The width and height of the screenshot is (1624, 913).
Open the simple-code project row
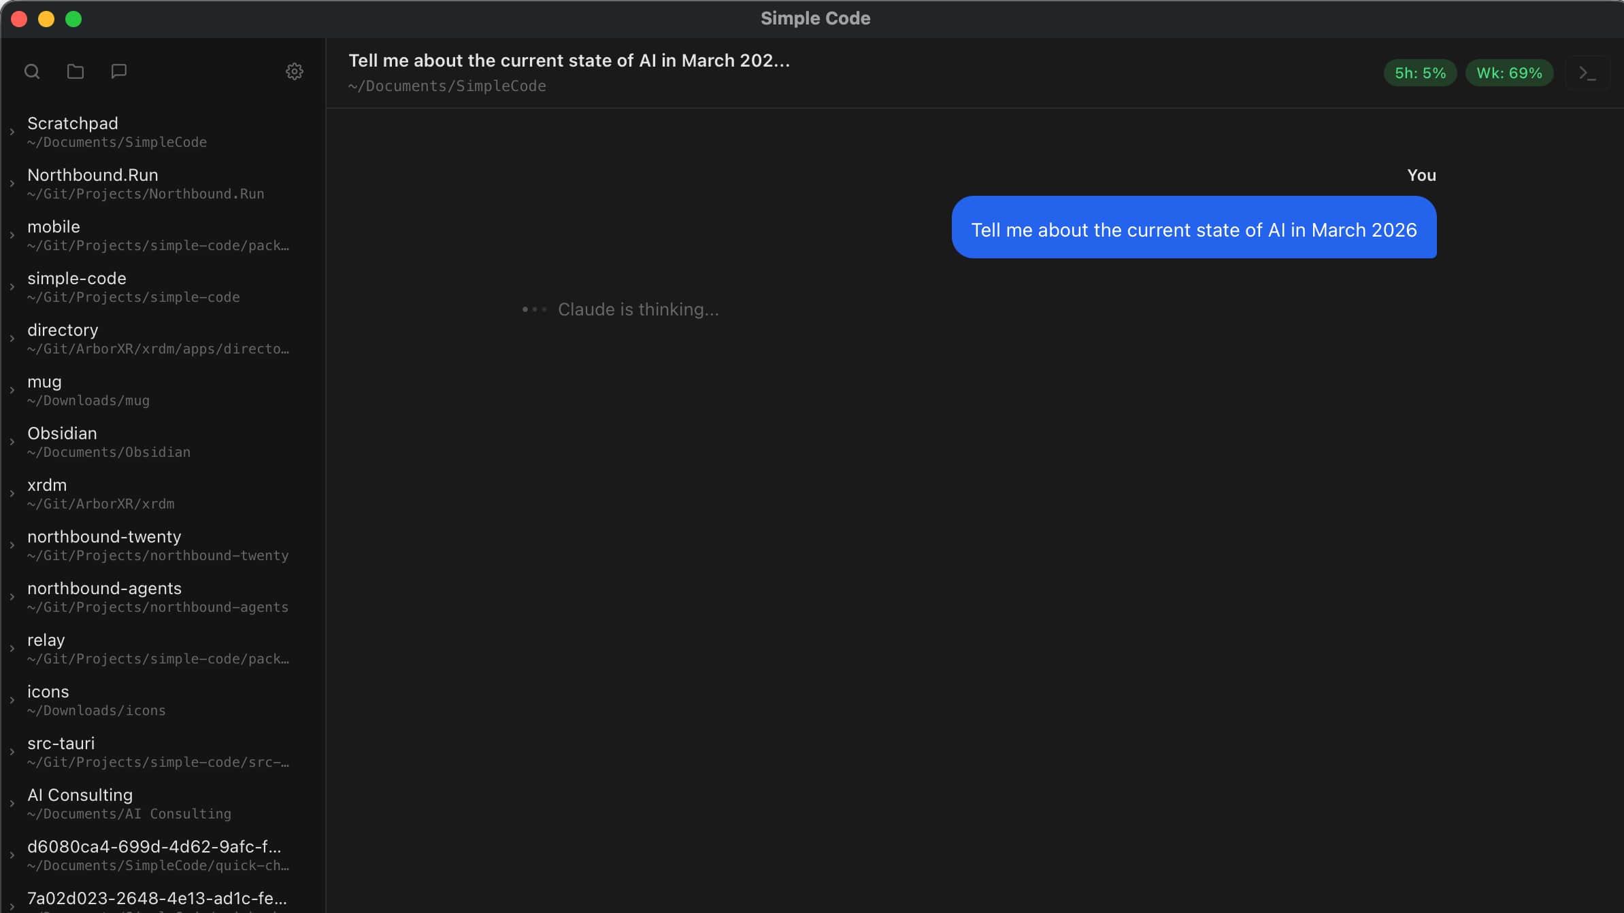163,287
